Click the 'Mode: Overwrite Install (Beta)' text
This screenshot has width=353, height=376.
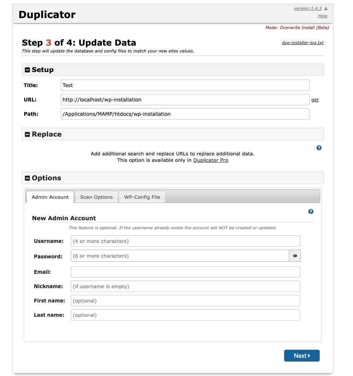[x=297, y=28]
